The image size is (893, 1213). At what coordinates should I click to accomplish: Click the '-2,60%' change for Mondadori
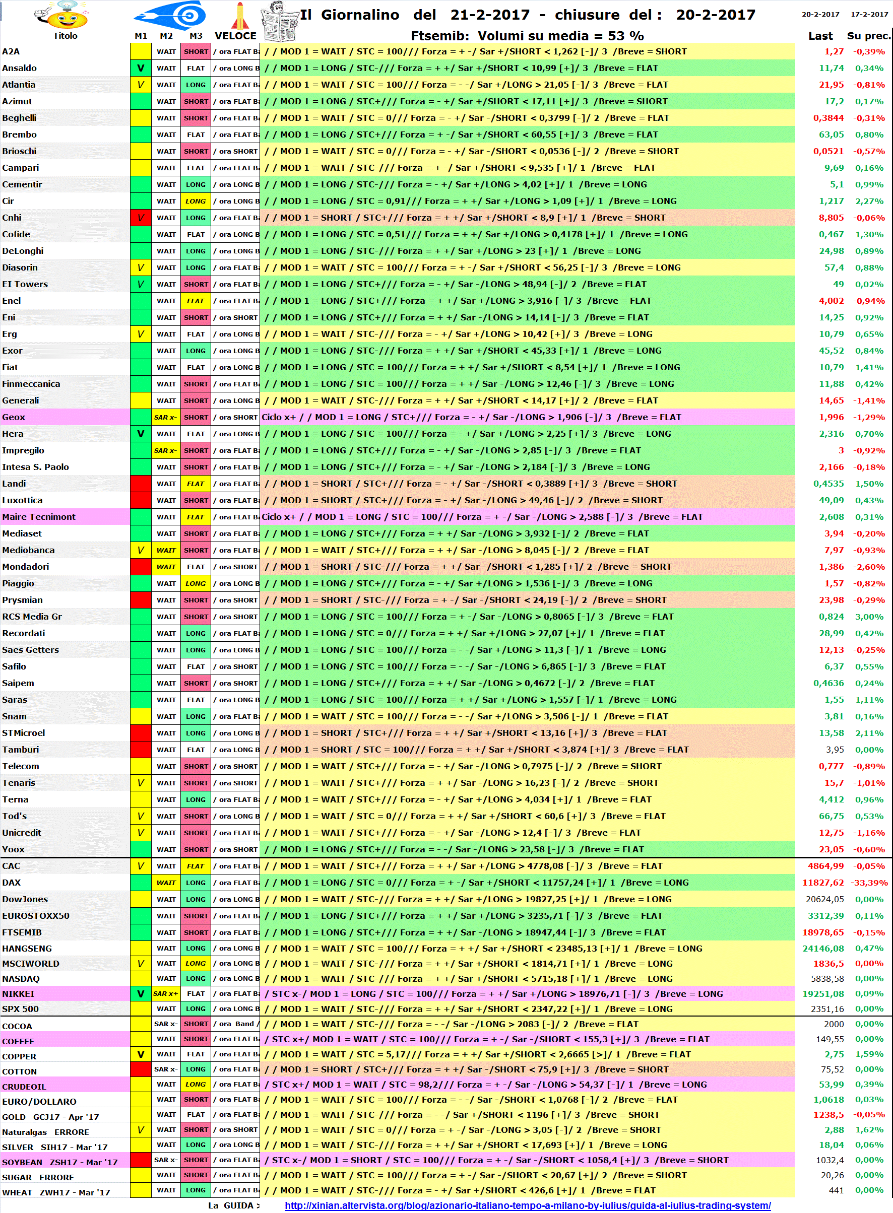point(869,567)
